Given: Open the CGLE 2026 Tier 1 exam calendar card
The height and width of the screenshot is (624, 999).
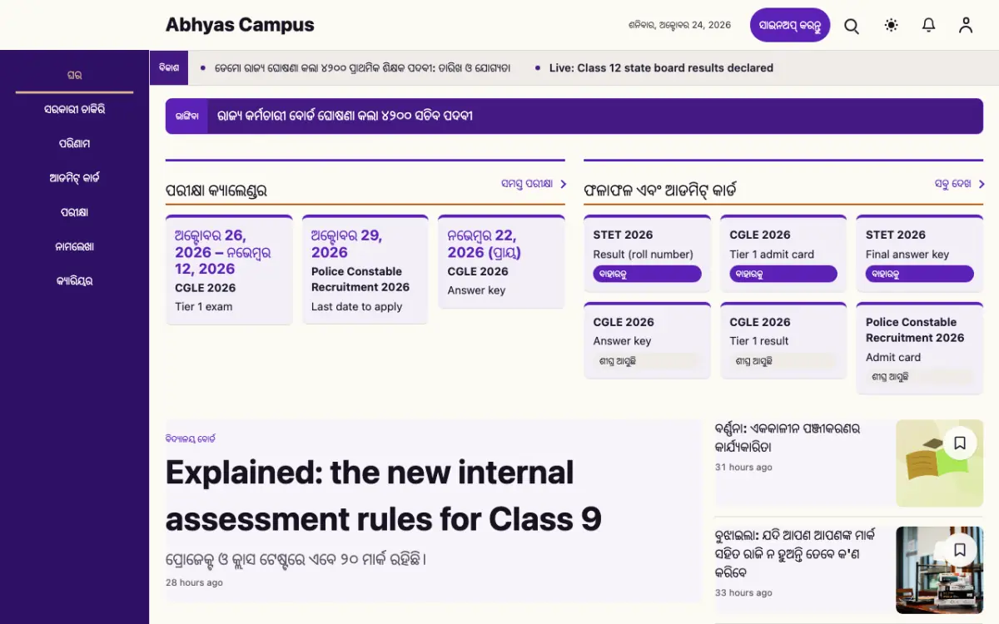Looking at the screenshot, I should tap(229, 270).
